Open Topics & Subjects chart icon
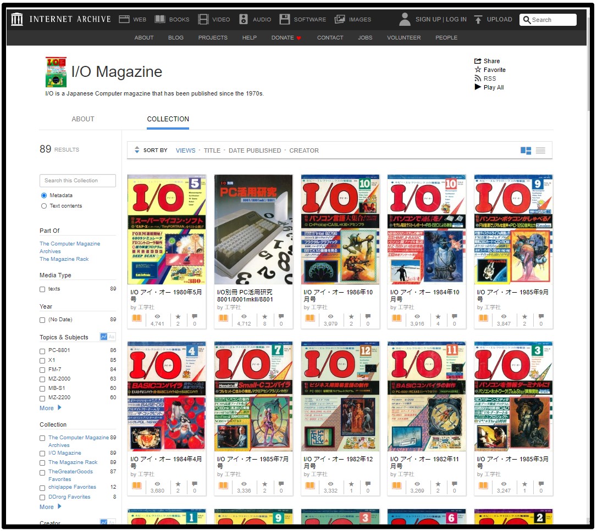Screen dimensions: 597x531 click(x=103, y=337)
